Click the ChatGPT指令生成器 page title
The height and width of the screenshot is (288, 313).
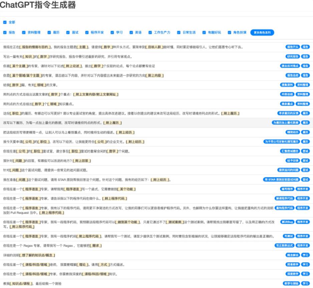coord(38,5)
